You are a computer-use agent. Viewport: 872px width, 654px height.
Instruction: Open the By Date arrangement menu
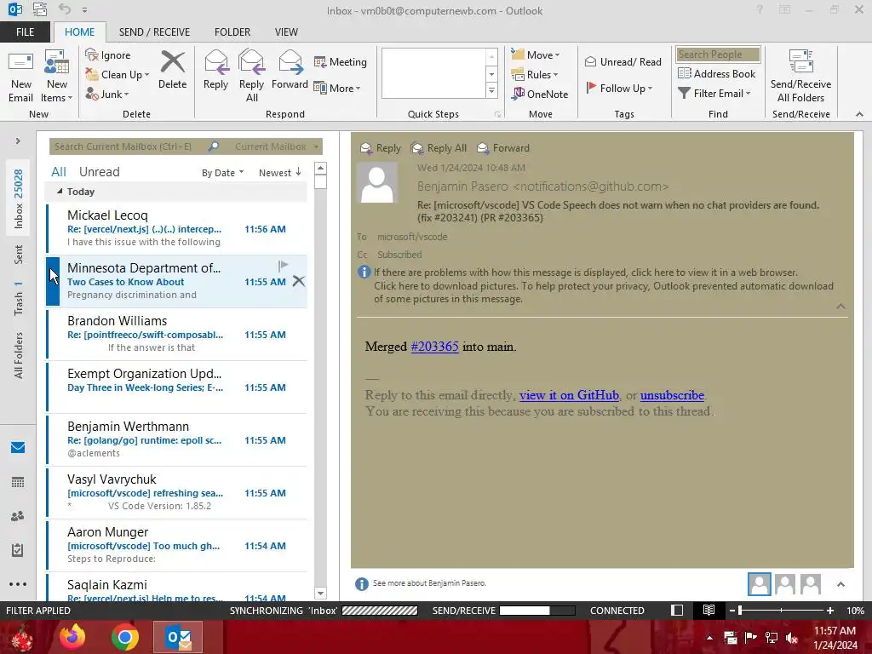pos(222,173)
